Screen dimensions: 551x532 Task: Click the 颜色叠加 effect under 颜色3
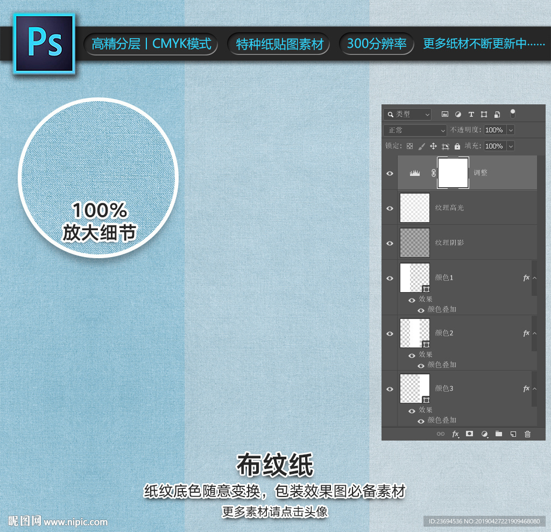(x=442, y=420)
